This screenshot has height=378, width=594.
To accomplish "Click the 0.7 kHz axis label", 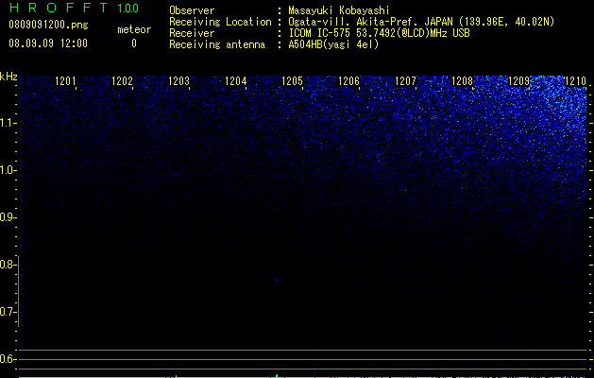I will point(7,312).
